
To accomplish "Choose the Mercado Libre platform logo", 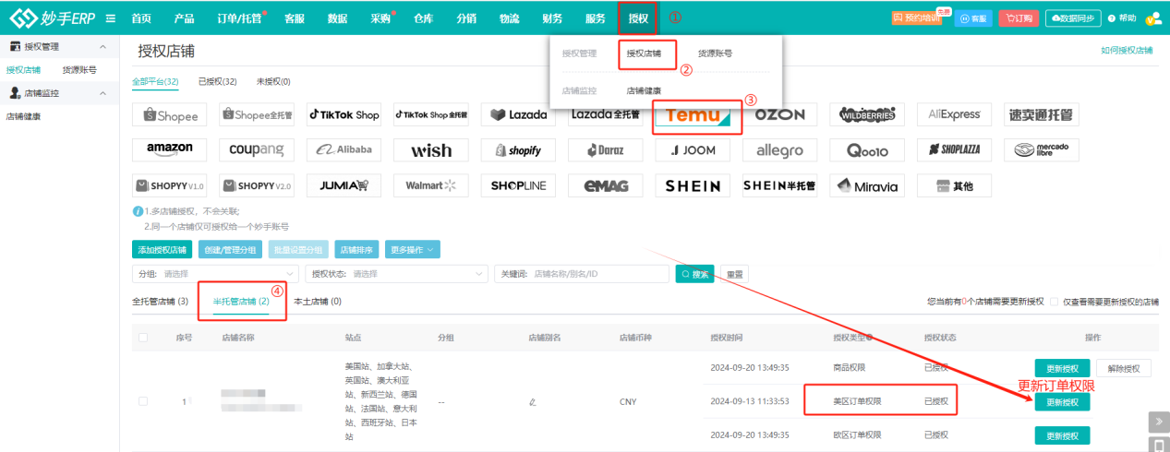I will (x=1042, y=149).
